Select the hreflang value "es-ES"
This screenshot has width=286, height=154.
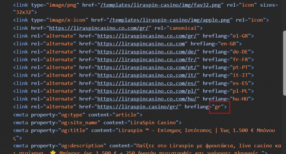[x=241, y=83]
